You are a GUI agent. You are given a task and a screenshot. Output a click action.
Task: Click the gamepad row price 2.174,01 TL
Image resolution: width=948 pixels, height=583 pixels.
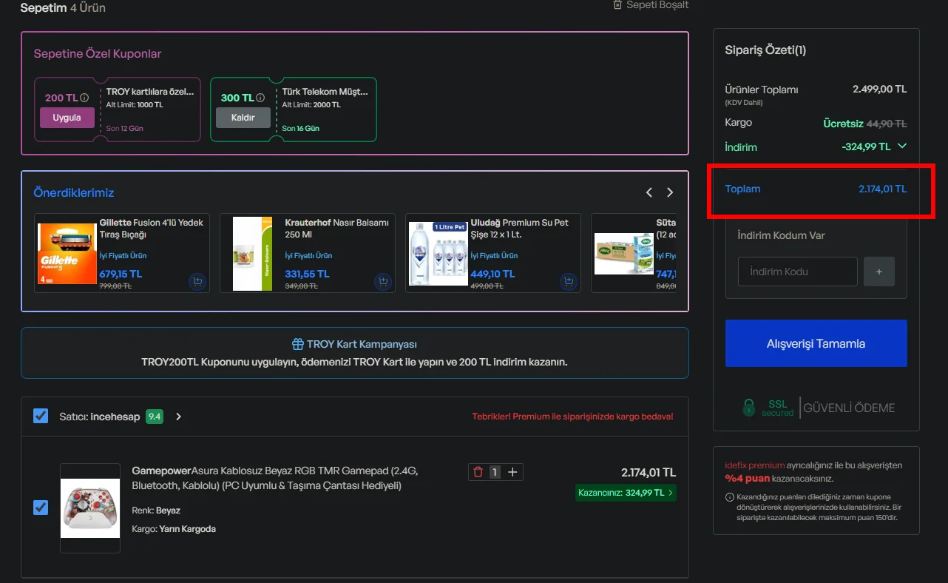649,473
